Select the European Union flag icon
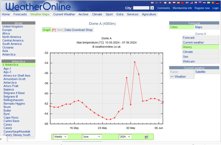This screenshot has height=145, width=221. point(157,3)
